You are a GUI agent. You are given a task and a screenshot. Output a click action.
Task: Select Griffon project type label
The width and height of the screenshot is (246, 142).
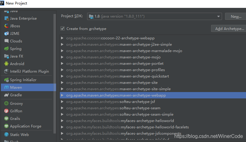point(16,111)
